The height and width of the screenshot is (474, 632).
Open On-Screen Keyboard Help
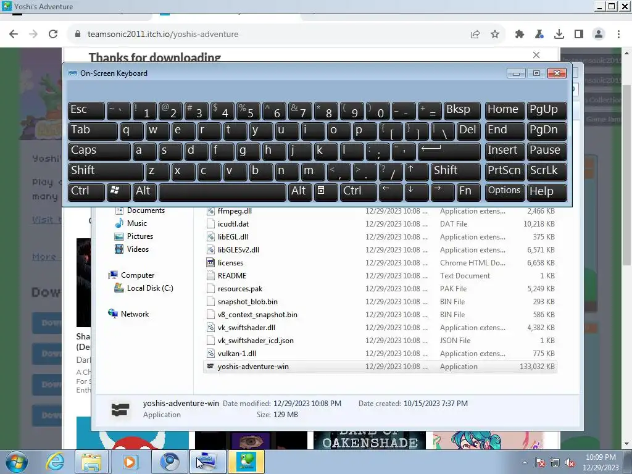tap(547, 192)
